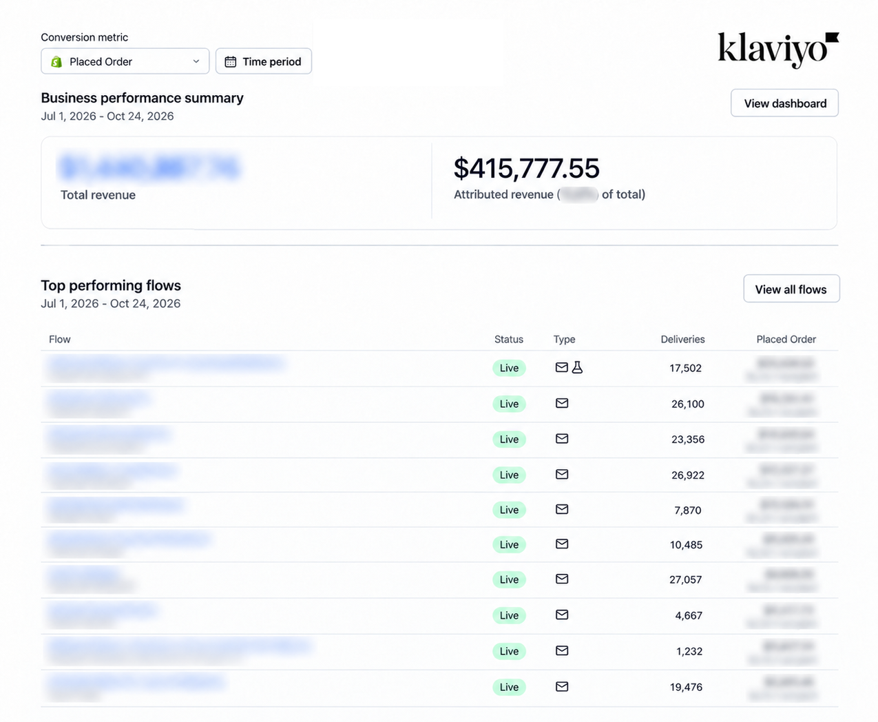Click the 4,667 deliveries value
This screenshot has width=878, height=722.
689,615
